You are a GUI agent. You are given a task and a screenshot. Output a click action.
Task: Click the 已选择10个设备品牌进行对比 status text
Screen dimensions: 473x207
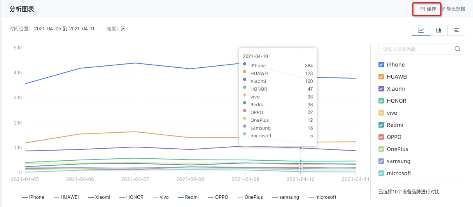[x=409, y=192]
